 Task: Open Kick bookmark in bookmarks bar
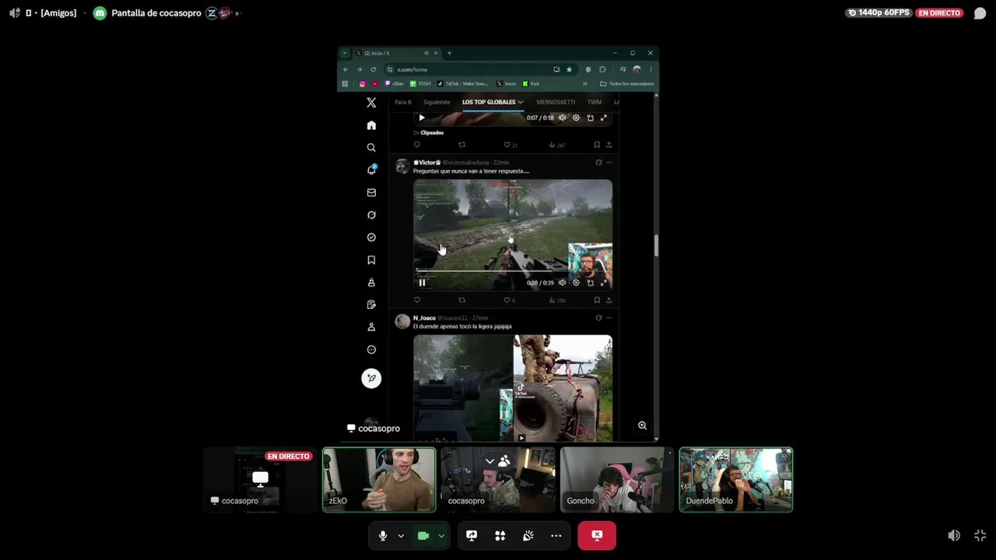point(531,83)
